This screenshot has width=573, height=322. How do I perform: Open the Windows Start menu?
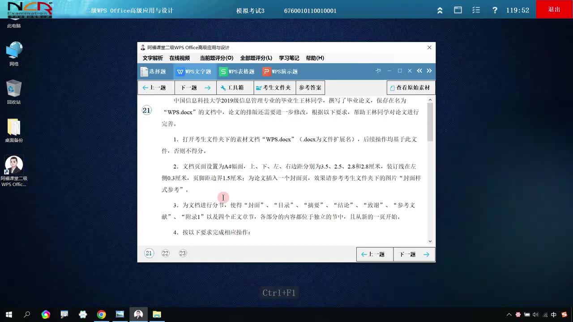9,314
